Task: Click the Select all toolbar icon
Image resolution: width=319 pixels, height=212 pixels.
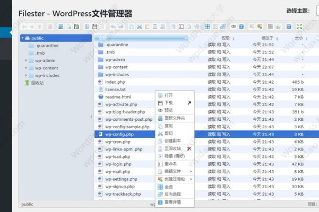Action: coord(208,26)
